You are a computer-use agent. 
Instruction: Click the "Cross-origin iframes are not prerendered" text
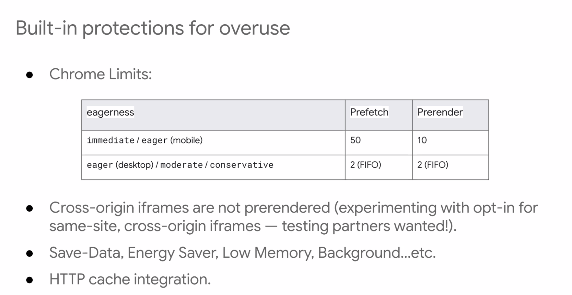(189, 208)
